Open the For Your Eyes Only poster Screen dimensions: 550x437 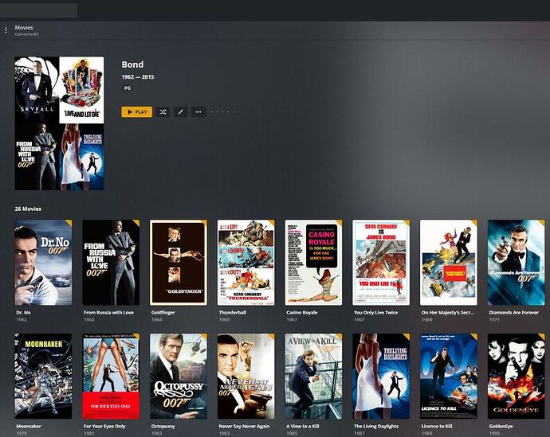point(111,376)
